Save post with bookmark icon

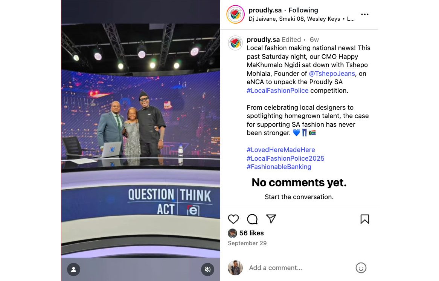(364, 219)
